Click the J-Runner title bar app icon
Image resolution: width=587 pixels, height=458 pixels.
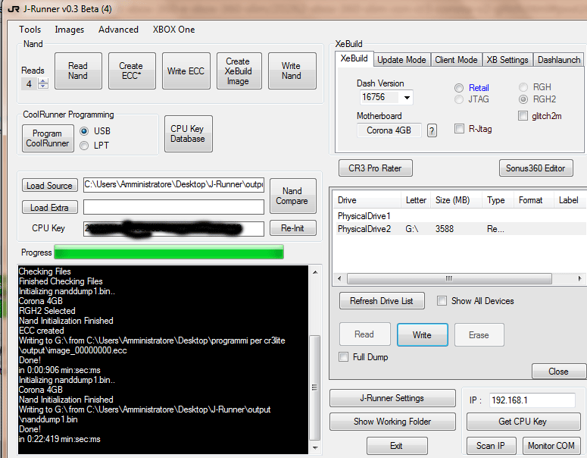pos(14,9)
